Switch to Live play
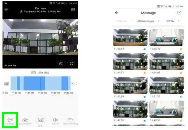 40,73
